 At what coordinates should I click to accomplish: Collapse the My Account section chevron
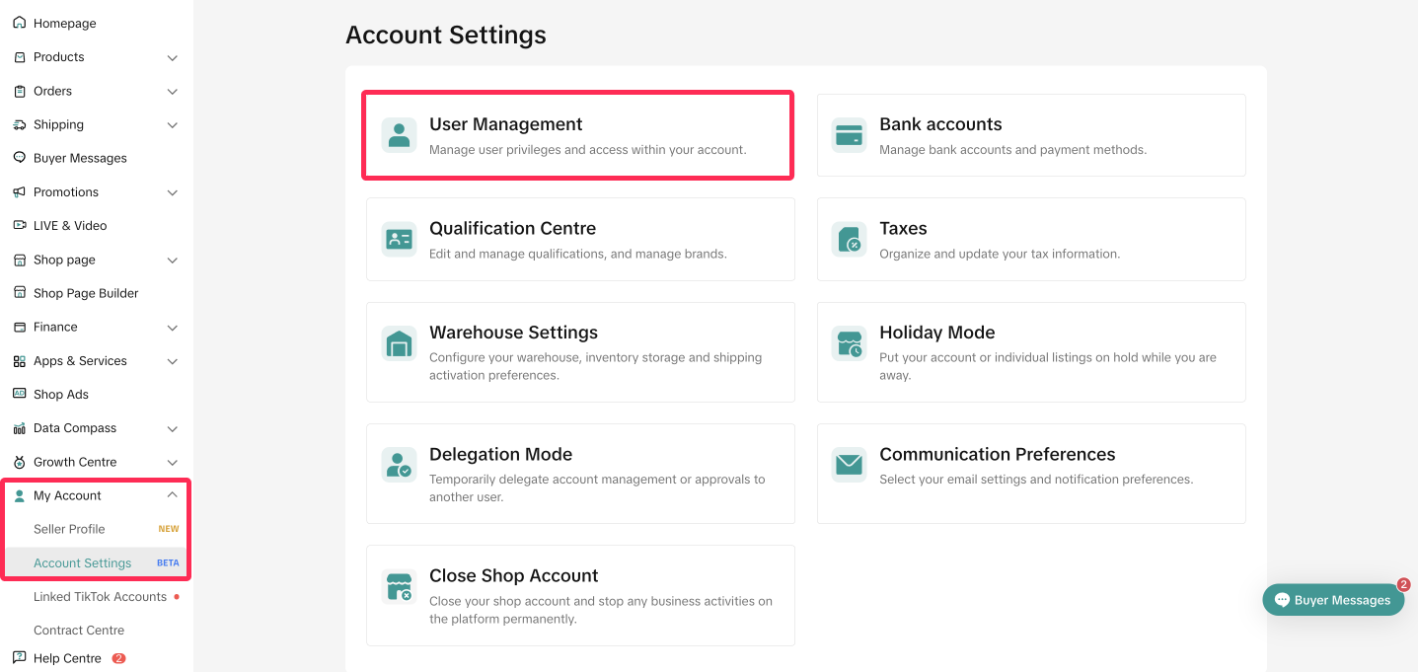click(x=173, y=495)
